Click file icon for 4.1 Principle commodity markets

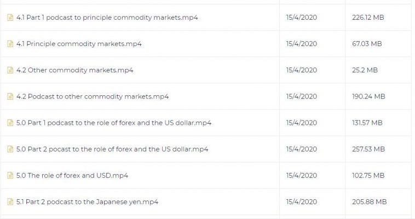pyautogui.click(x=10, y=44)
